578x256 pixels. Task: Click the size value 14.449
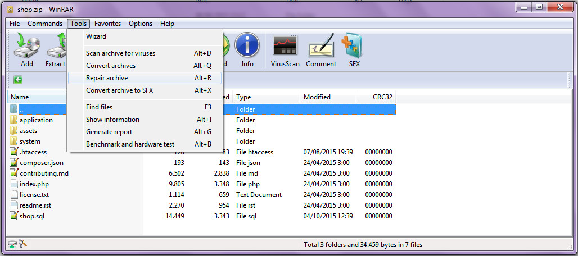tap(175, 216)
